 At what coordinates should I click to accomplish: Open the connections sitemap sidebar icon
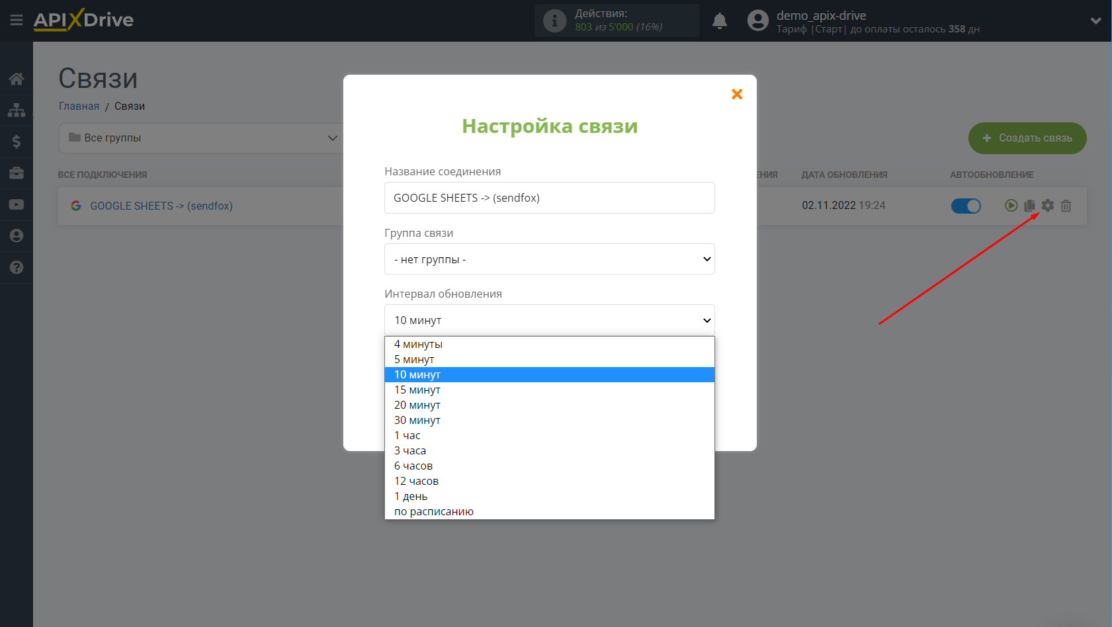click(17, 110)
